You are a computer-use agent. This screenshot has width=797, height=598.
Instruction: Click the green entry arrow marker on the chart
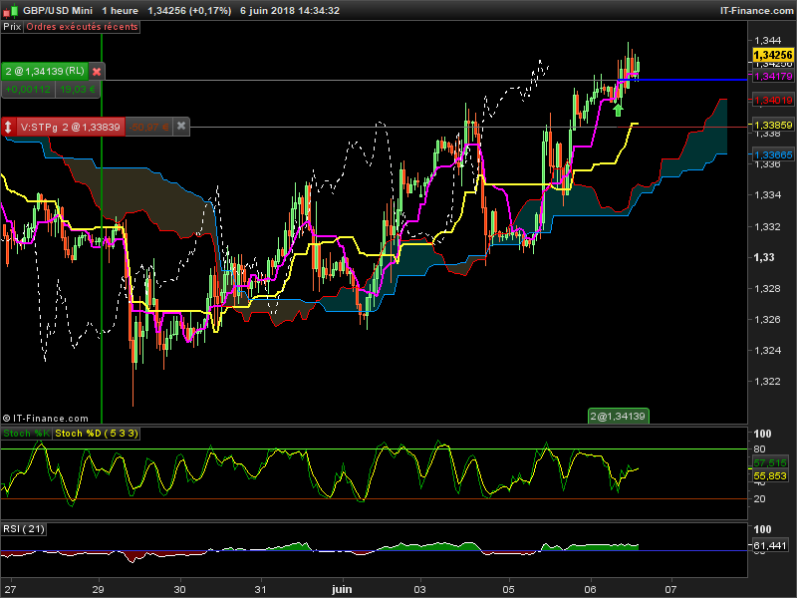[618, 110]
